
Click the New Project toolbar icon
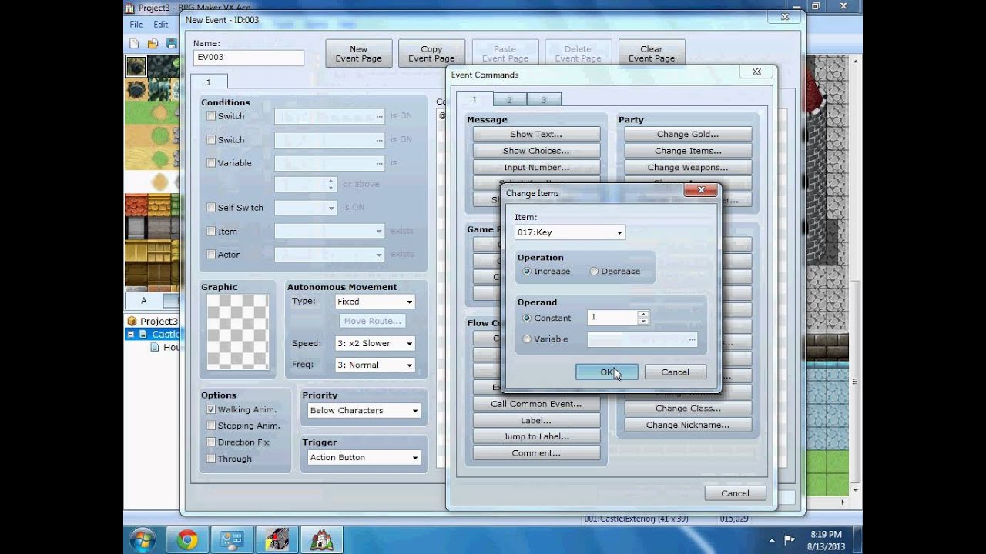134,44
